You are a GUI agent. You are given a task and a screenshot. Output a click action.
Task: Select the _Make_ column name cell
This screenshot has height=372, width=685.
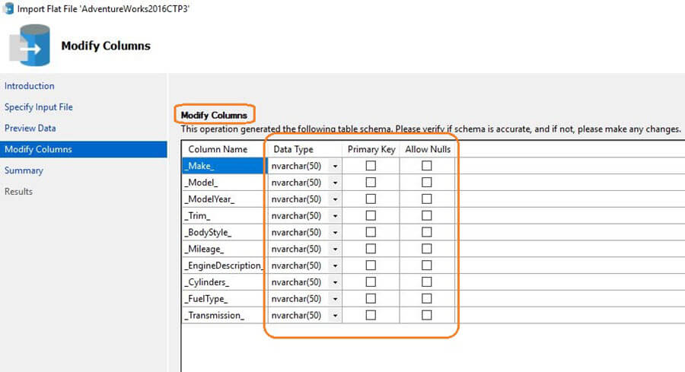click(x=223, y=166)
